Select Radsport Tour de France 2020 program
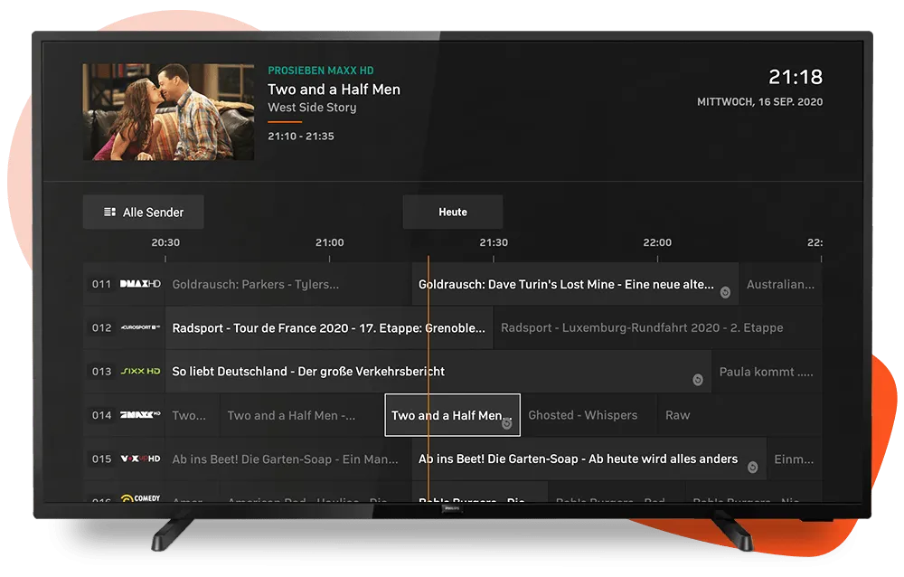904x577 pixels. pos(329,327)
